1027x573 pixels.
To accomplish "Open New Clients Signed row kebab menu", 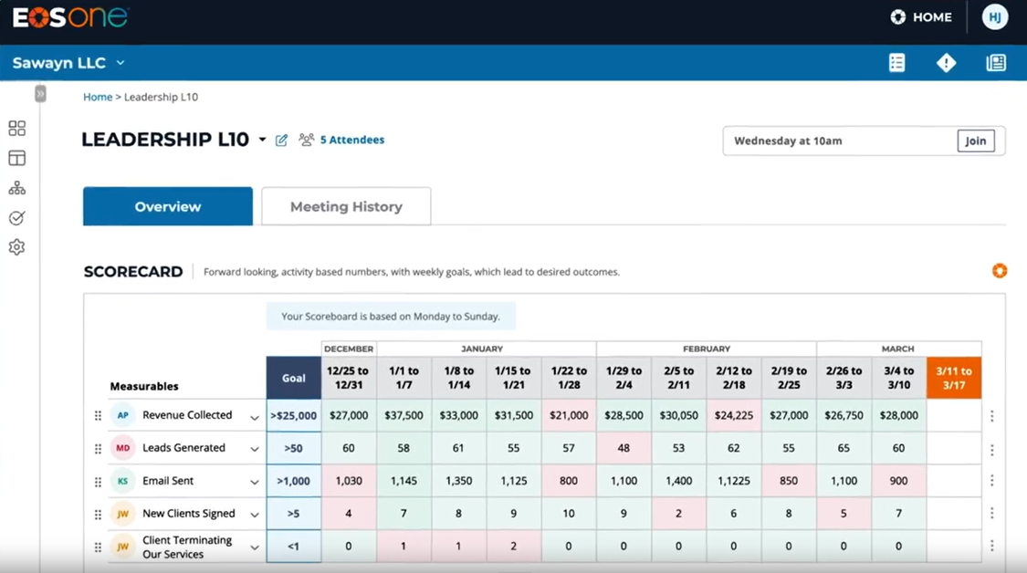I will 991,513.
